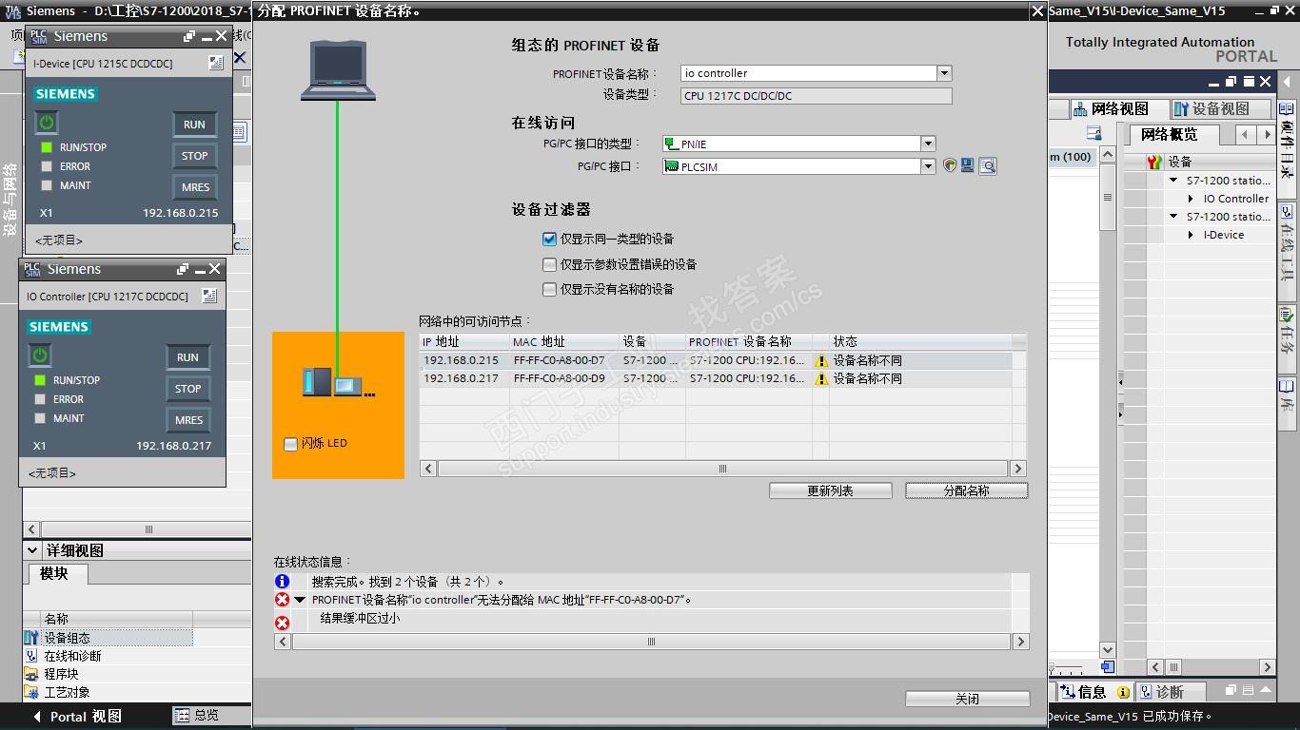
Task: Click the blue info icon in online status
Action: pos(283,581)
